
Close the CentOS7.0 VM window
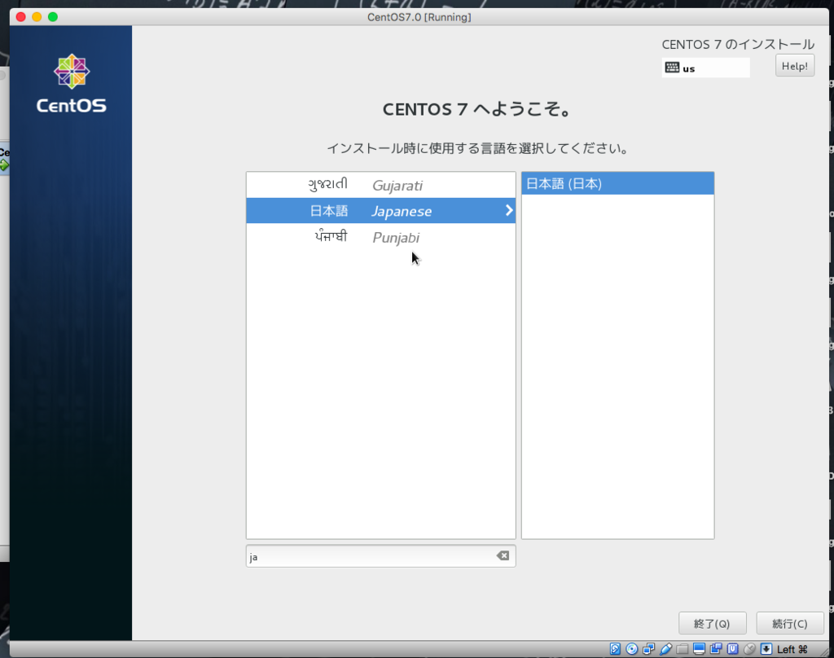[x=21, y=17]
